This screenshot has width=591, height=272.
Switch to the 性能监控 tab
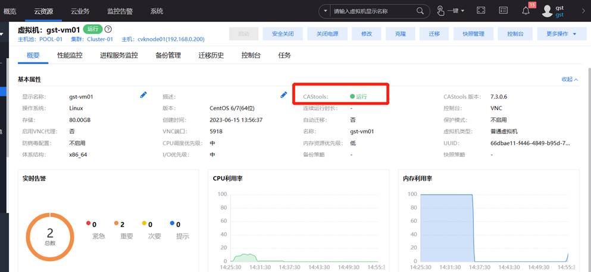[70, 55]
